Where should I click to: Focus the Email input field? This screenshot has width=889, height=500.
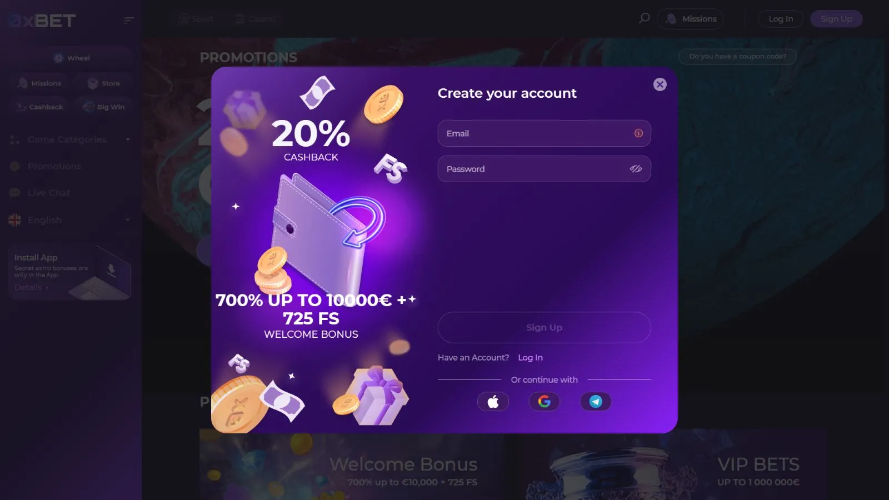(544, 133)
